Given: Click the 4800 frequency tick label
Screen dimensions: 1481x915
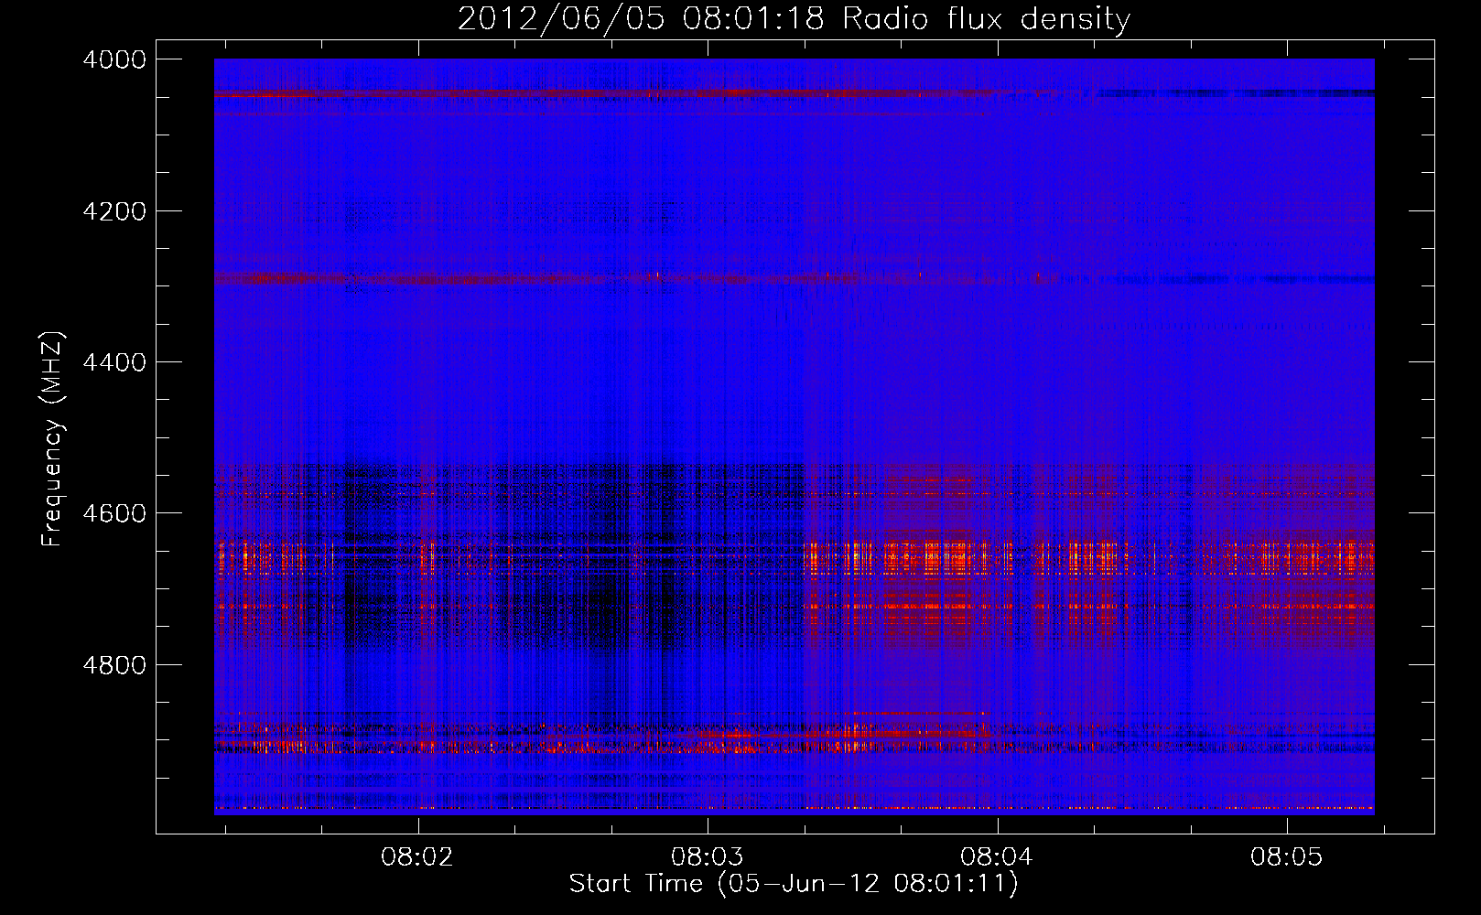Looking at the screenshot, I should coord(114,665).
